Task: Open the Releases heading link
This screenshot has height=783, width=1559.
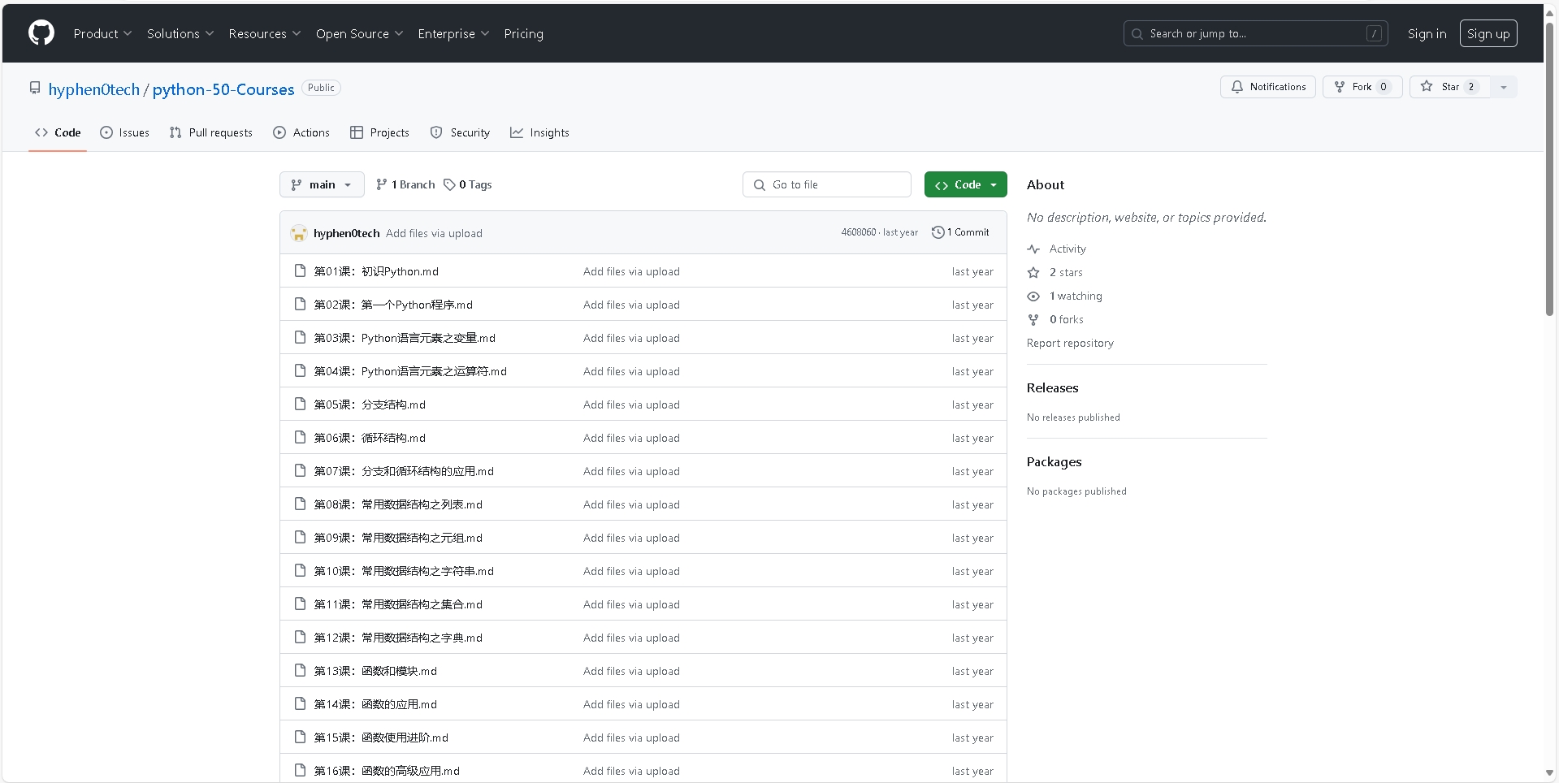Action: pyautogui.click(x=1052, y=388)
